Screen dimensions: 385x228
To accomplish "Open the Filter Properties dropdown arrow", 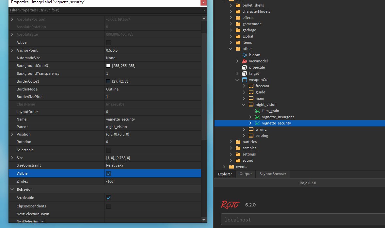I will pos(204,10).
